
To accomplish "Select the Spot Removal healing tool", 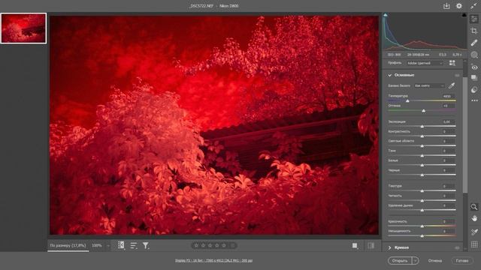I will point(474,43).
